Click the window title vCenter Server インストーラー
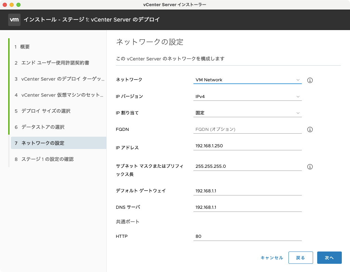The width and height of the screenshot is (350, 272). pos(175,5)
